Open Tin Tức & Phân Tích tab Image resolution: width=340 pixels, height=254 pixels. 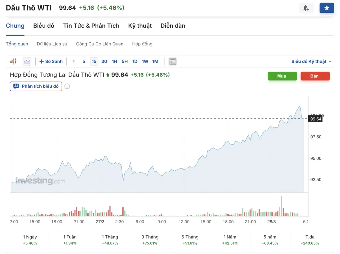coord(91,26)
